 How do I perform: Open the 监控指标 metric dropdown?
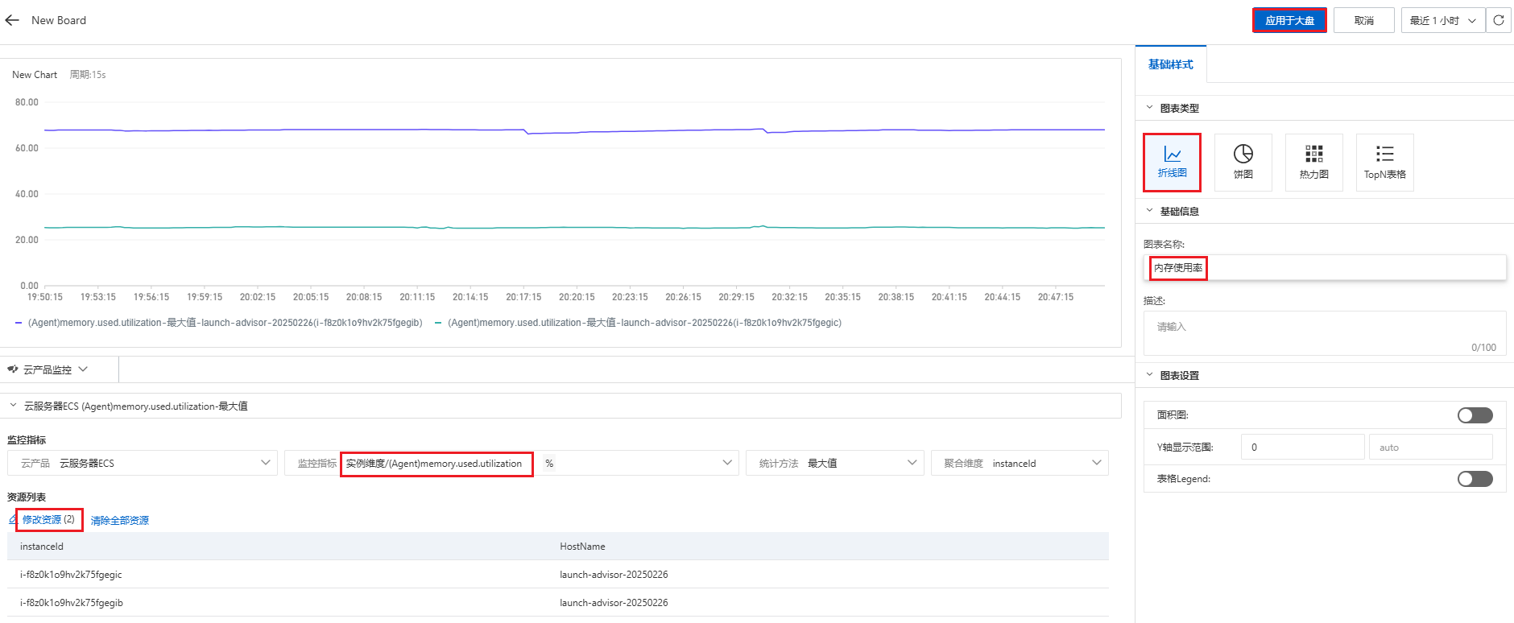coord(511,463)
